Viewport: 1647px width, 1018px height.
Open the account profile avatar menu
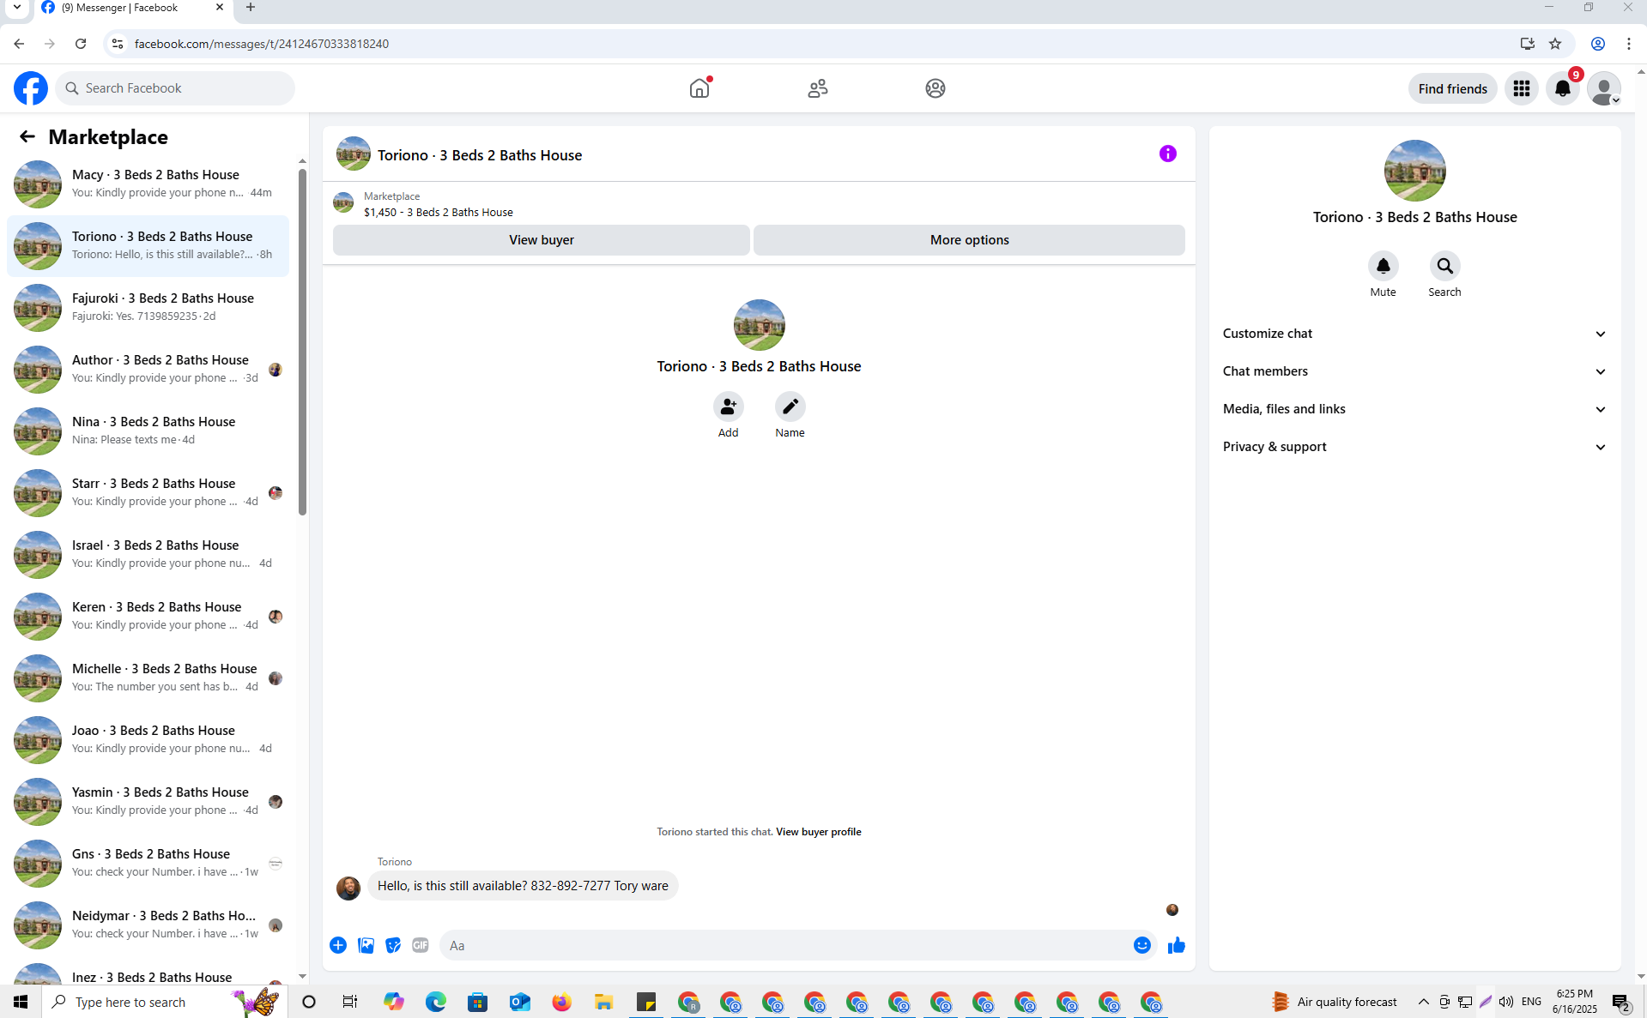point(1603,88)
